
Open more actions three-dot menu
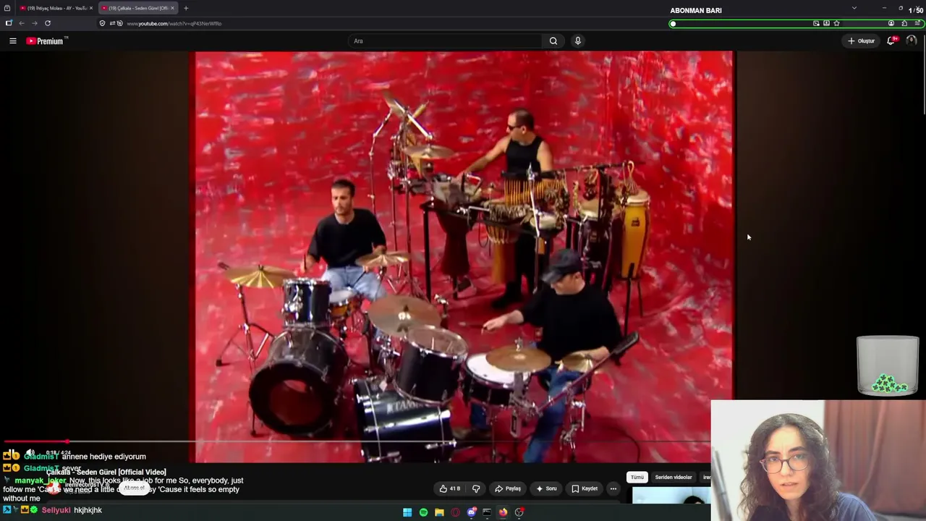point(613,488)
